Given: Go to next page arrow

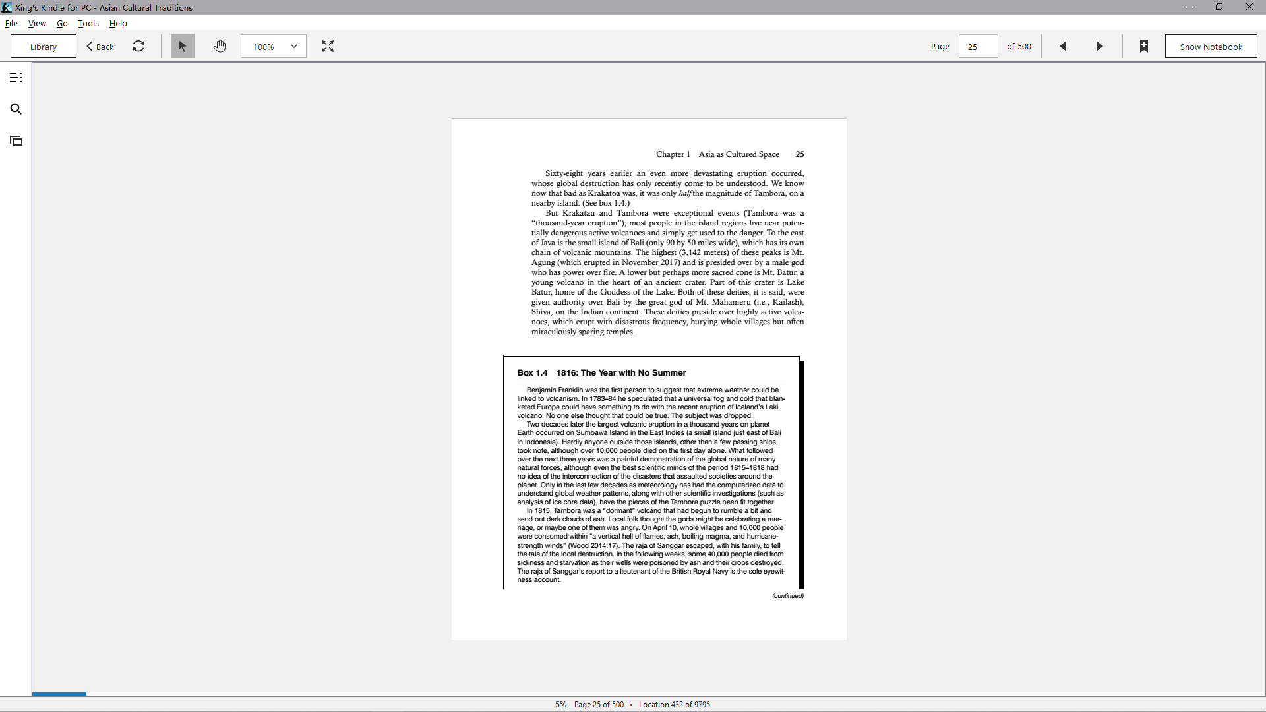Looking at the screenshot, I should (x=1099, y=46).
